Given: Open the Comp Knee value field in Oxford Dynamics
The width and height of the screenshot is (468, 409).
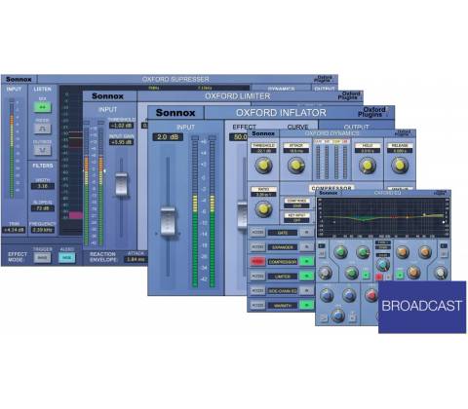Looking at the screenshot, I should [296, 205].
